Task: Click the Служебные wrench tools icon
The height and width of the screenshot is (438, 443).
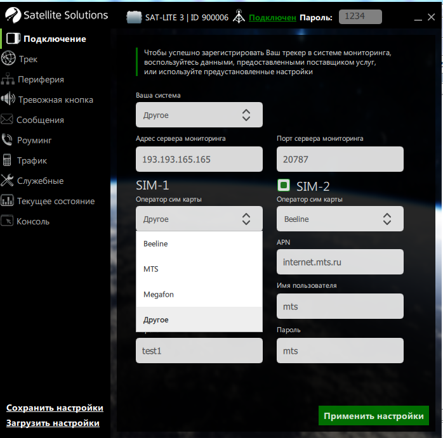Action: point(7,181)
